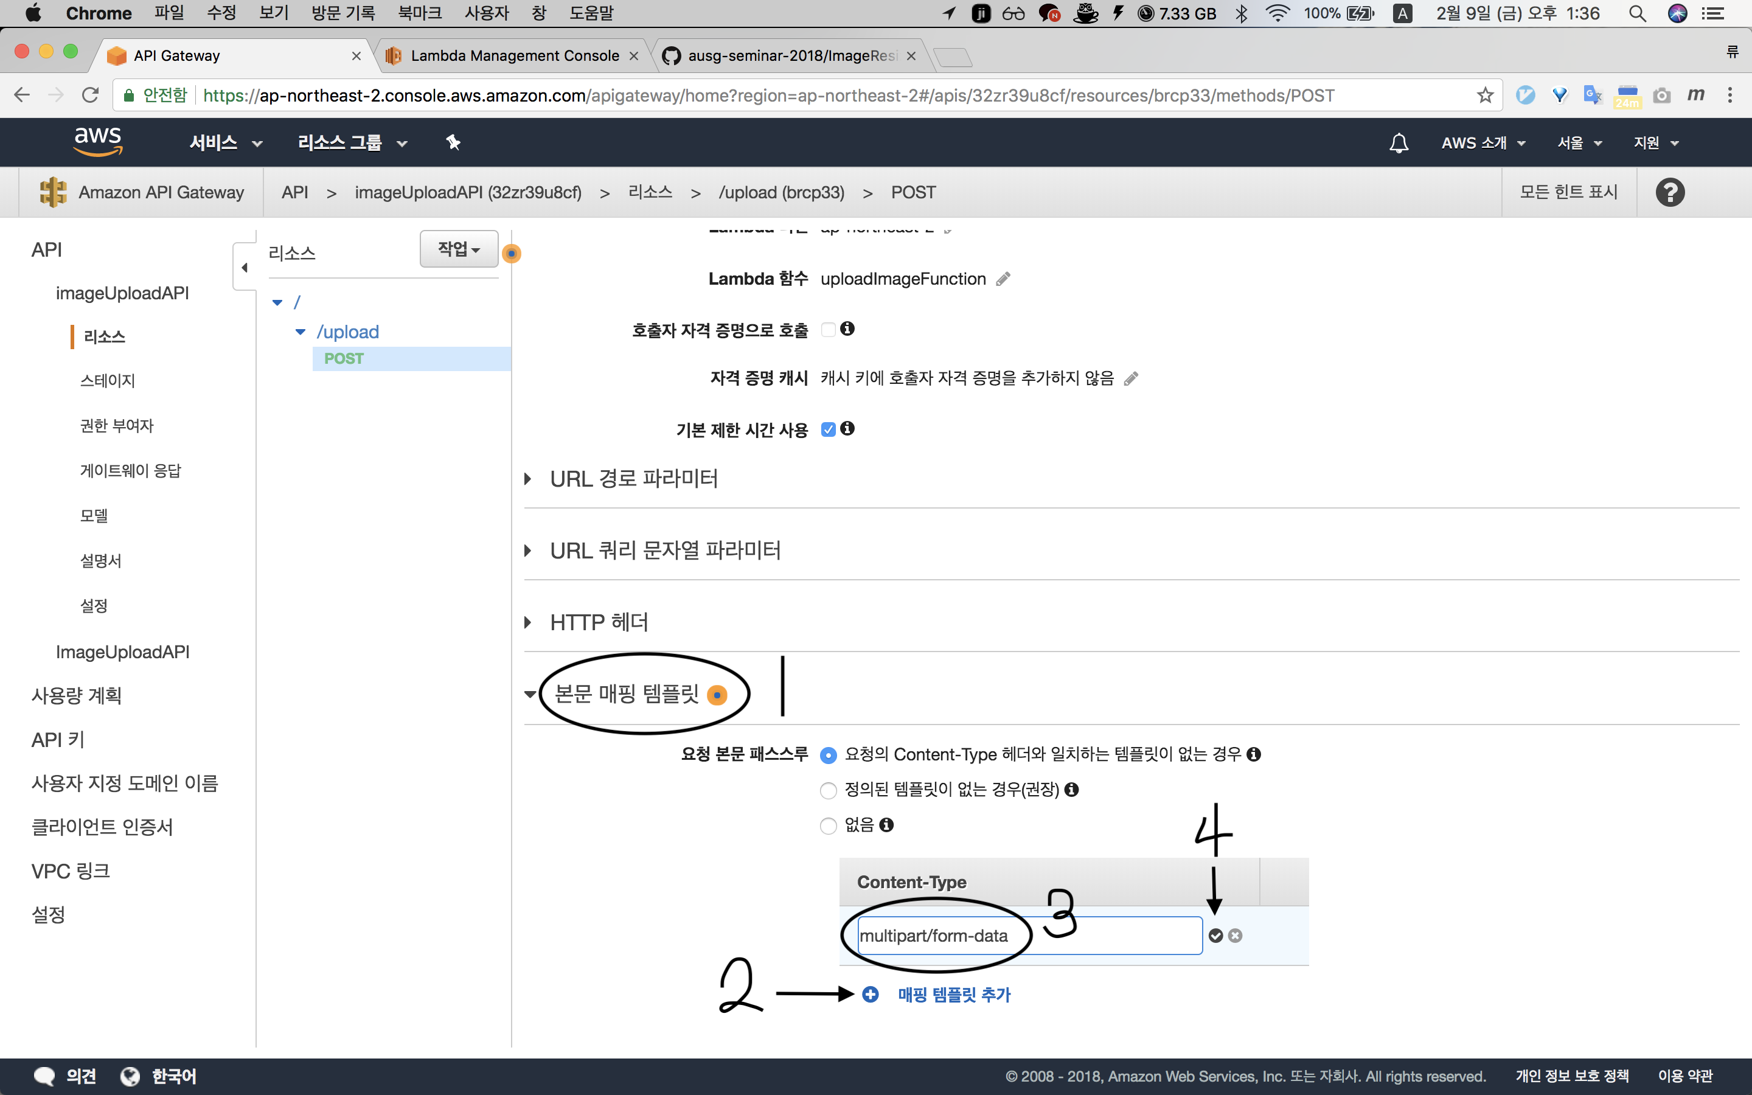Screen dimensions: 1752x1095
Task: Click the AWS notification bell icon
Action: click(x=1399, y=143)
